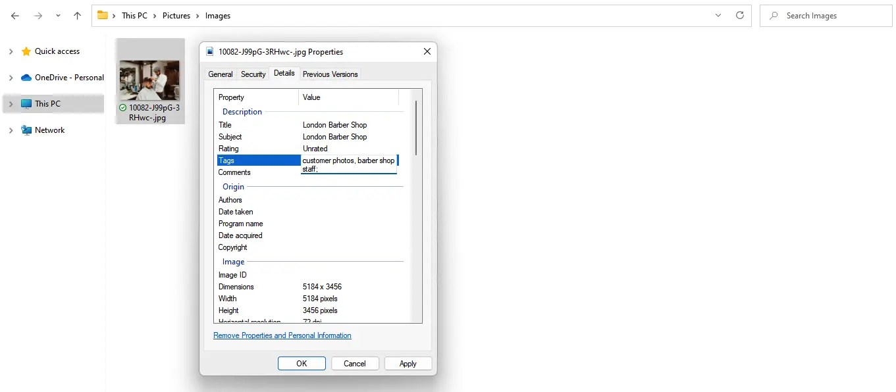Expand the This PC tree chevron

tap(12, 103)
